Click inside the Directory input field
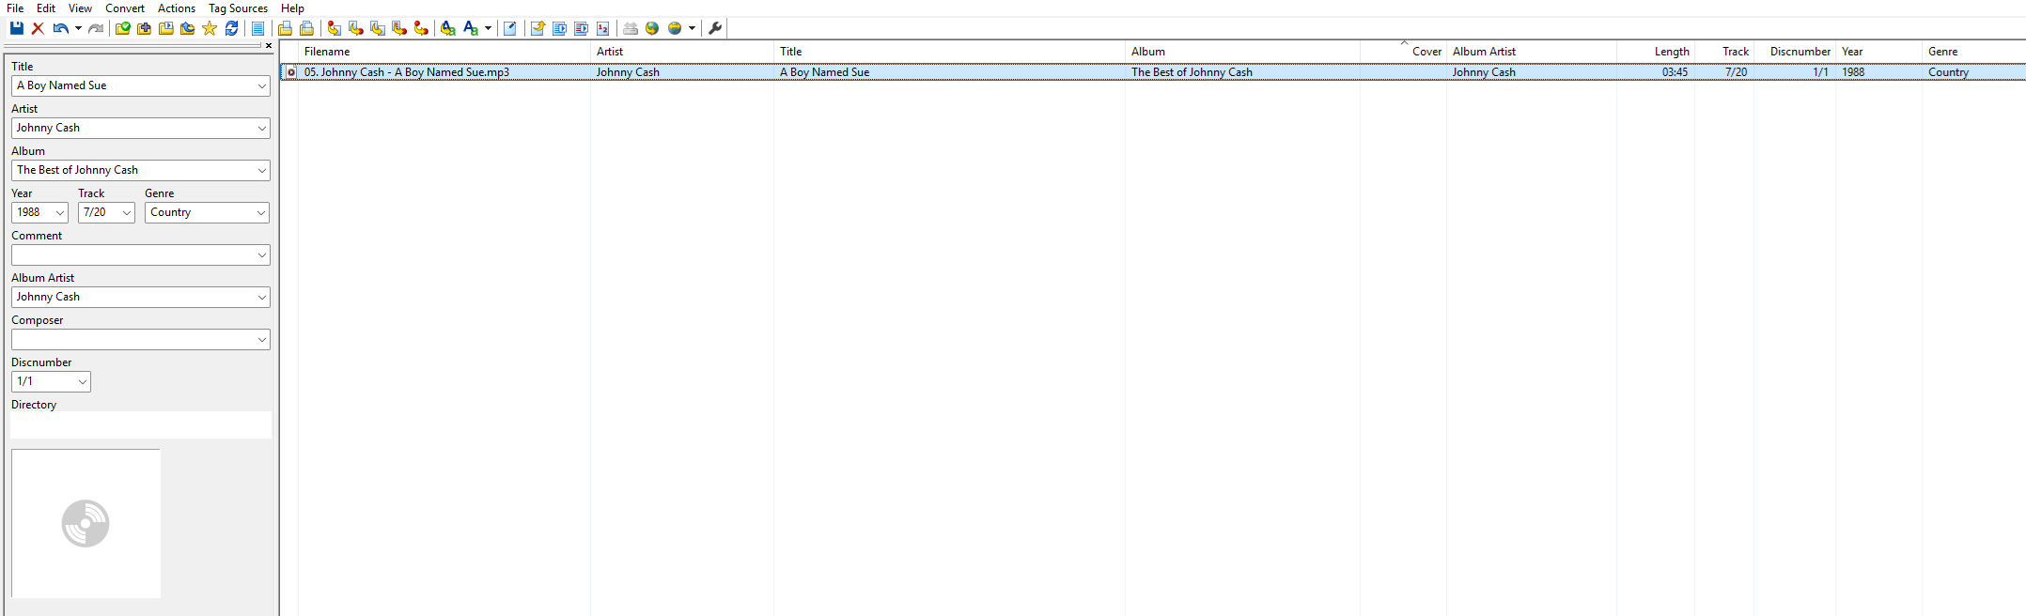This screenshot has height=616, width=2026. click(x=141, y=424)
